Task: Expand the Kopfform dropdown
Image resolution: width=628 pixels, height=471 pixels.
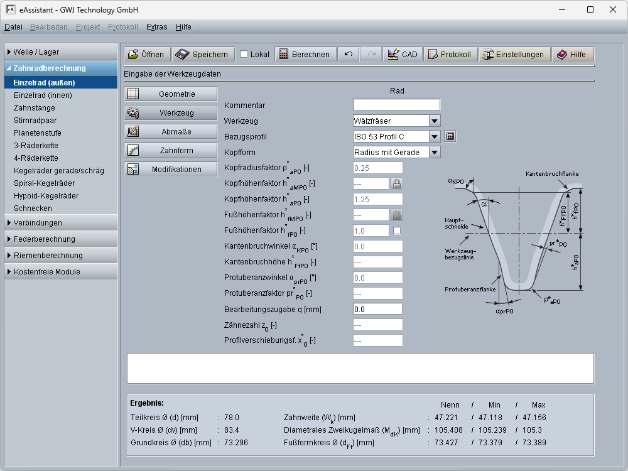Action: pos(435,152)
